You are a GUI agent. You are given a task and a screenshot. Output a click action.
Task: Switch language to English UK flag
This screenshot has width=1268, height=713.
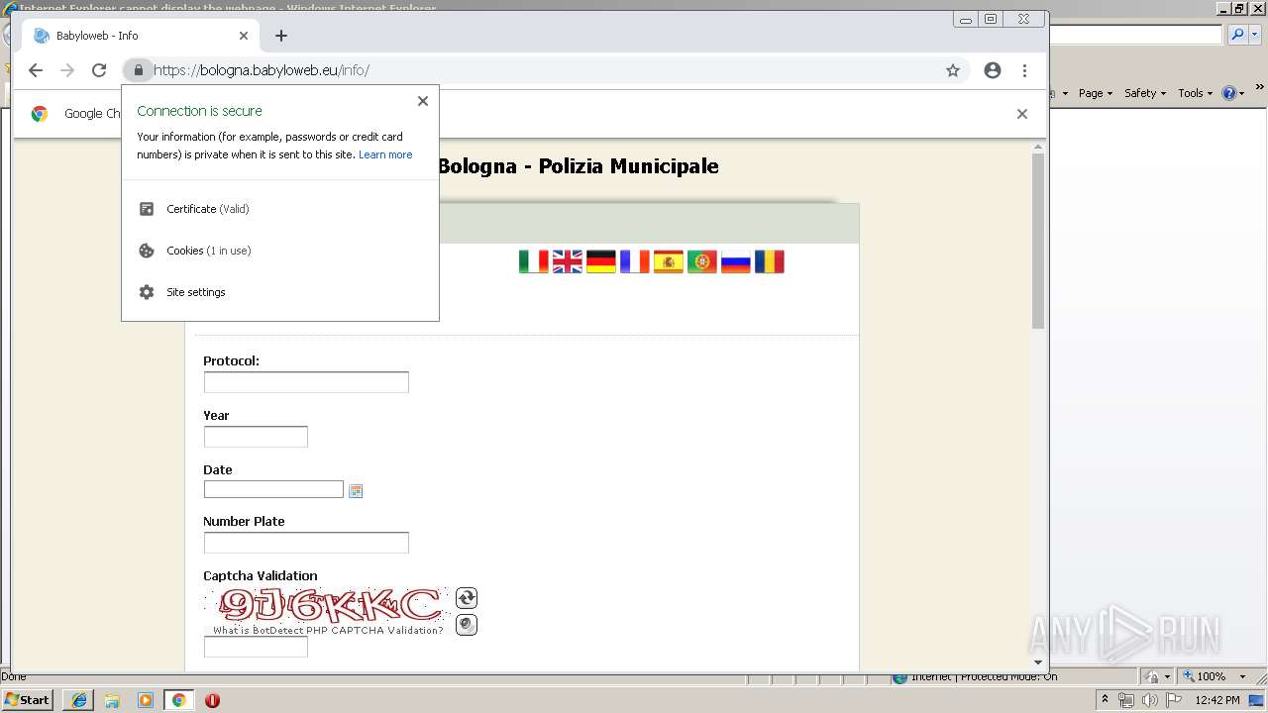(x=568, y=261)
